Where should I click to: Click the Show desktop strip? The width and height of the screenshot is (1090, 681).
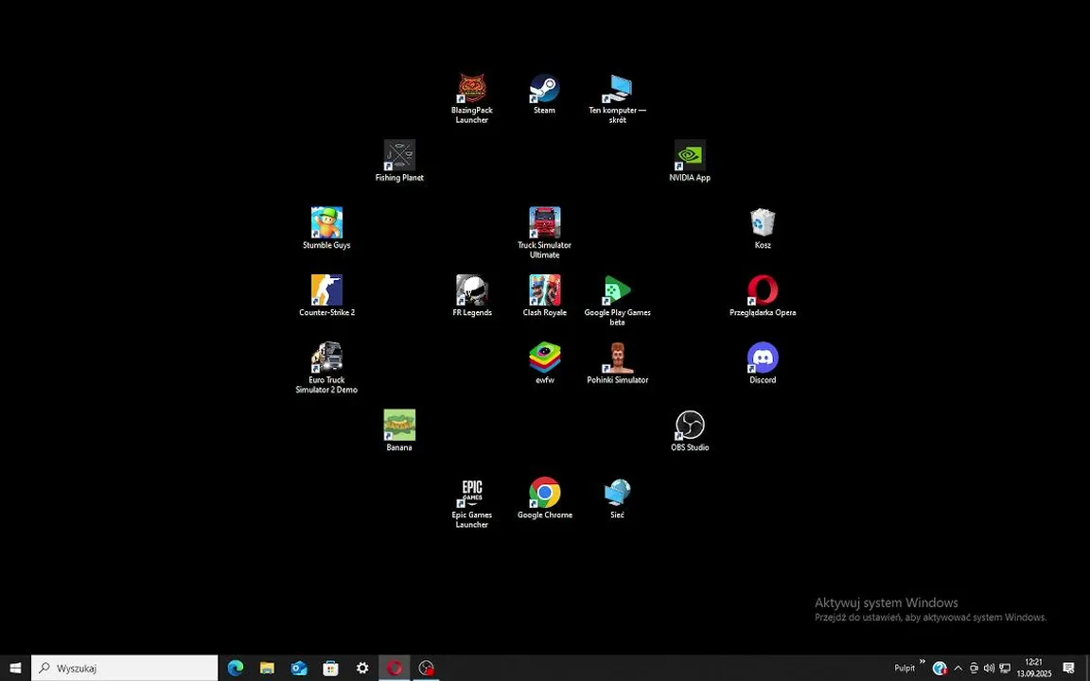click(1087, 668)
